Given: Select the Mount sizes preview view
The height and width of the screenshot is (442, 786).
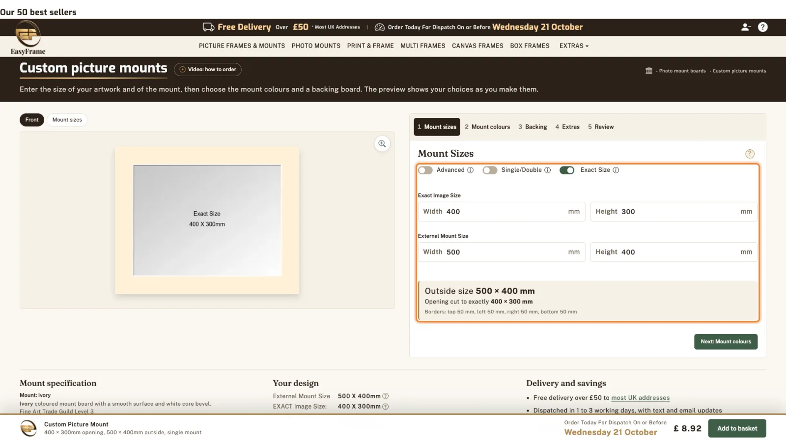Looking at the screenshot, I should [67, 120].
